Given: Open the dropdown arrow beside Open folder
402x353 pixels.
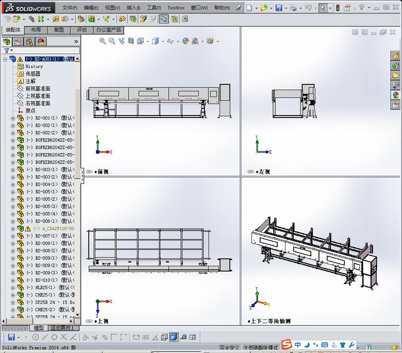Looking at the screenshot, I should (x=272, y=8).
